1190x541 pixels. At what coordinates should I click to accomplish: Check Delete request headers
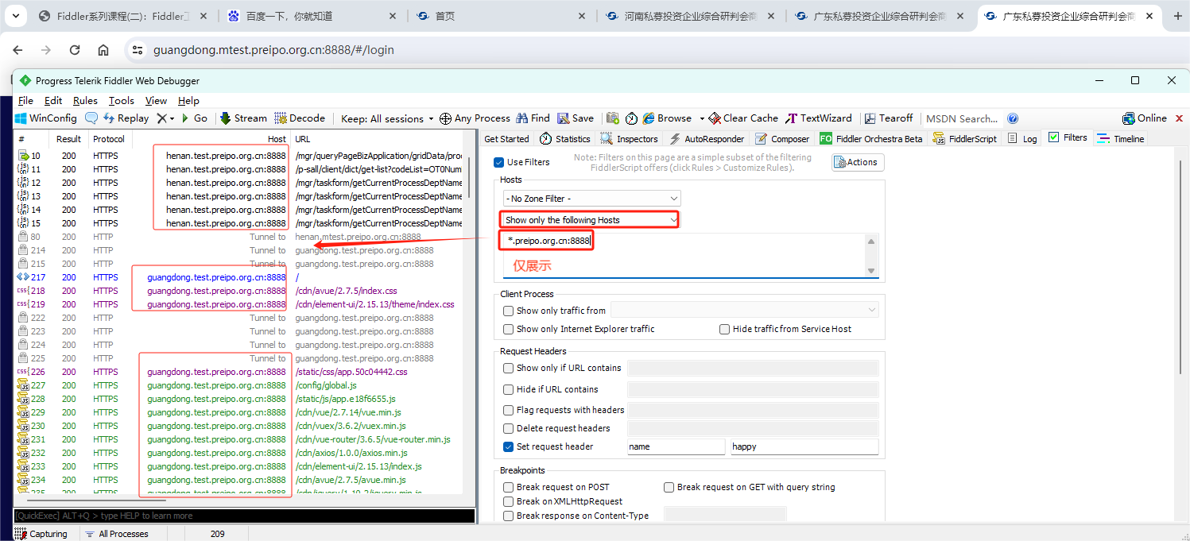pyautogui.click(x=509, y=428)
